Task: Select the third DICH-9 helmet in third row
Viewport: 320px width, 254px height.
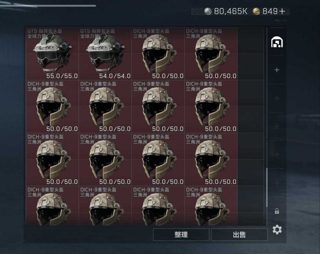Action: pos(158,159)
